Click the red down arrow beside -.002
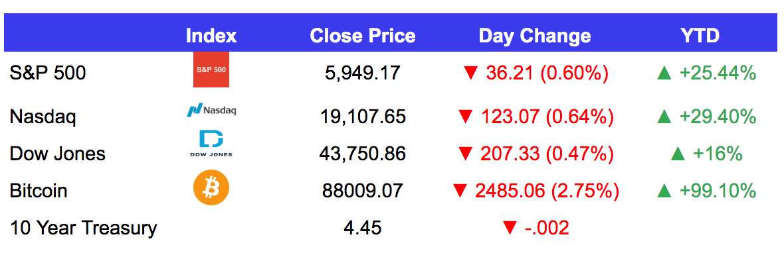Screen dimensions: 784x253 (510, 228)
